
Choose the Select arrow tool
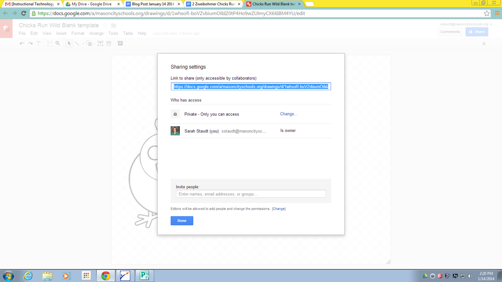pyautogui.click(x=69, y=44)
